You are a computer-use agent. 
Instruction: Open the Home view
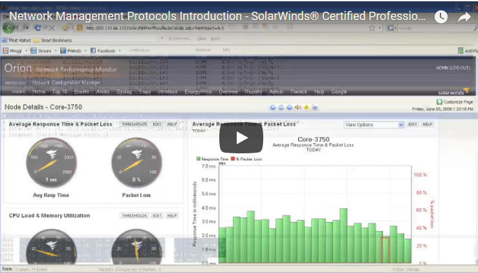pos(39,91)
